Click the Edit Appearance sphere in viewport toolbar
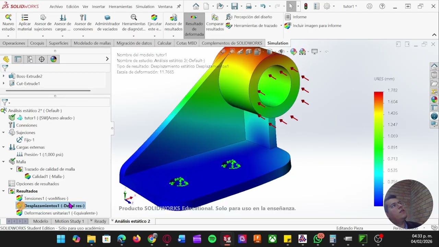This screenshot has height=247, width=439. click(293, 52)
